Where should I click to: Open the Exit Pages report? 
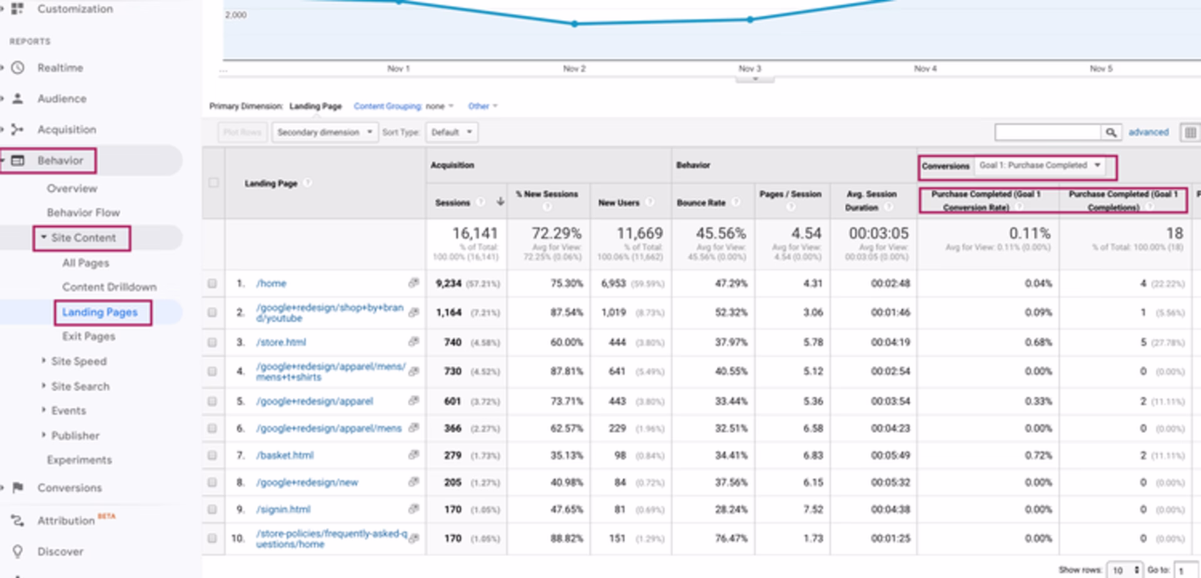[x=87, y=337]
